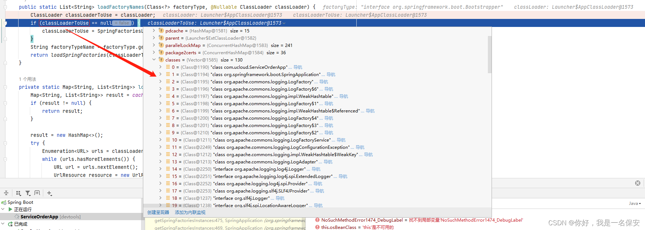Click the crosshair target icon at right
Image resolution: width=645 pixels, height=230 pixels.
(637, 183)
